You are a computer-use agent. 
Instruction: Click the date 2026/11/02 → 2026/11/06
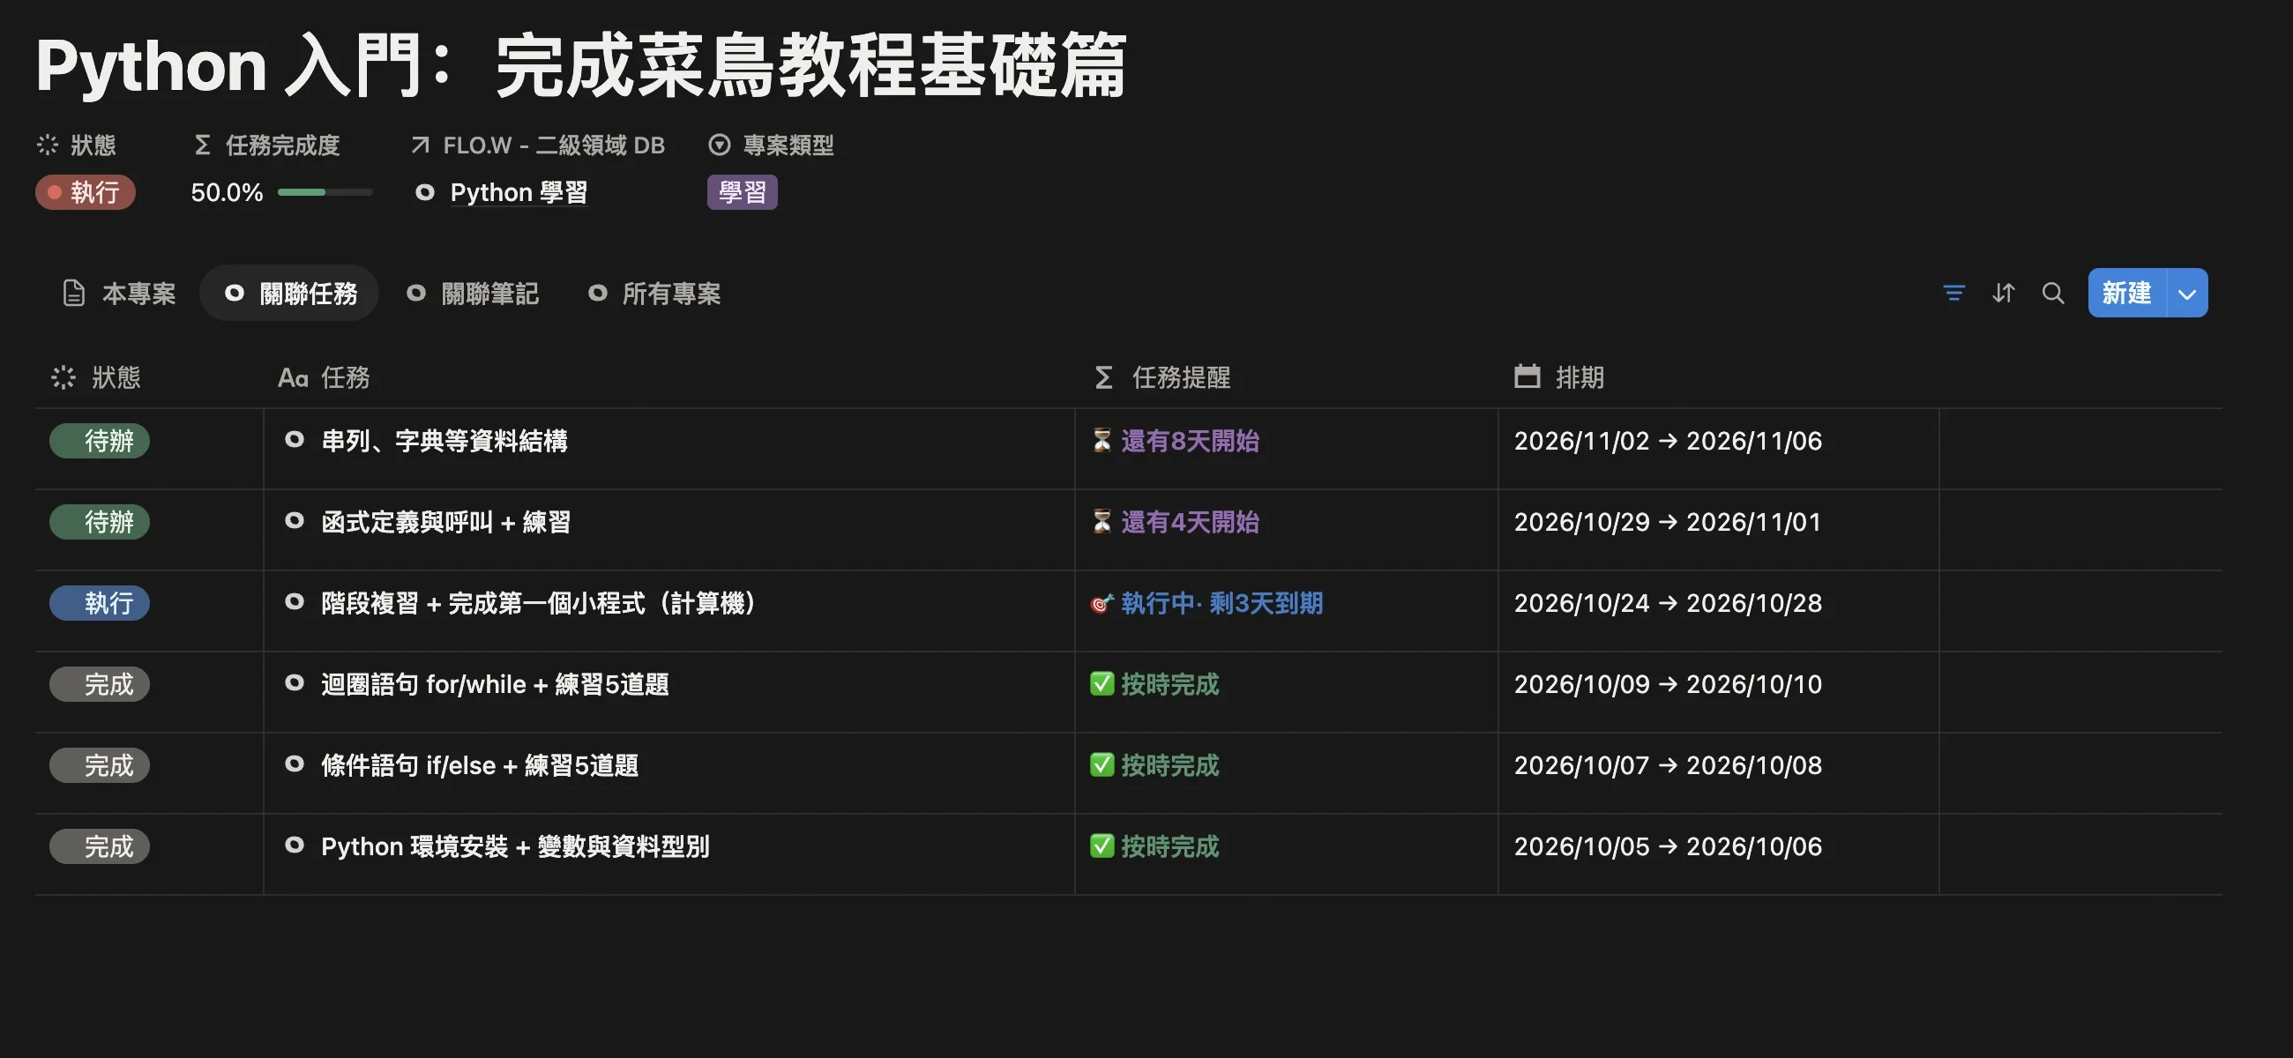tap(1668, 441)
